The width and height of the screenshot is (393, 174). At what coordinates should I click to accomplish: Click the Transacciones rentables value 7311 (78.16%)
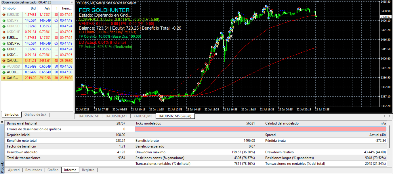pos(245,164)
